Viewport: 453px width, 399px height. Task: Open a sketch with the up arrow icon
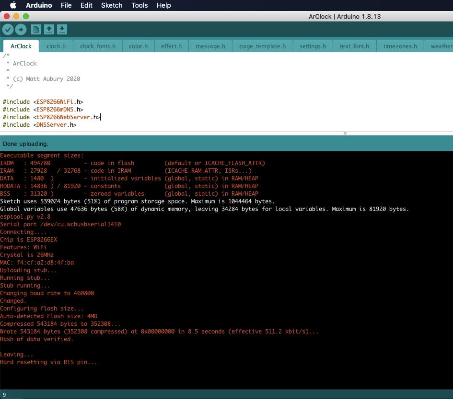[x=49, y=29]
